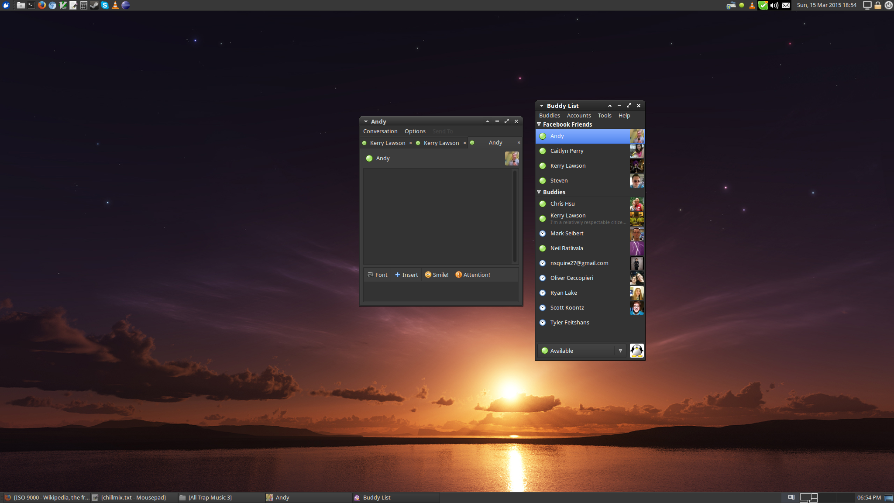Viewport: 894px width, 503px height.
Task: Open the Help menu in Buddy List
Action: click(624, 115)
